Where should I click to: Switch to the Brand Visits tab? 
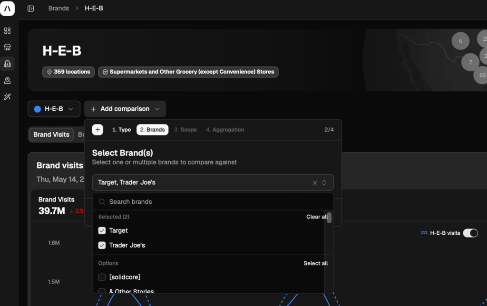click(51, 134)
